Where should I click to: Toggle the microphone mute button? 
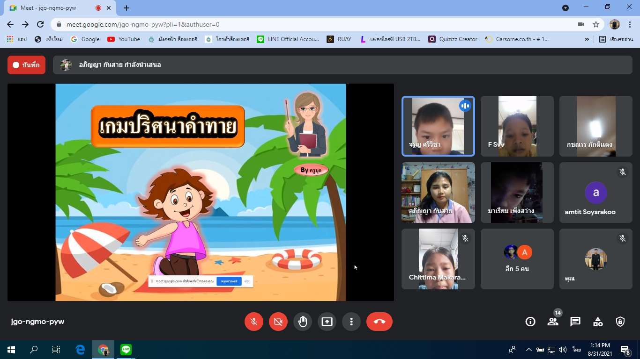[254, 322]
